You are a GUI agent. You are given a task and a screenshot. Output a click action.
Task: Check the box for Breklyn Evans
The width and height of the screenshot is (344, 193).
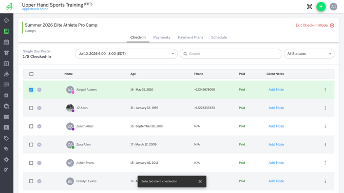pyautogui.click(x=31, y=181)
